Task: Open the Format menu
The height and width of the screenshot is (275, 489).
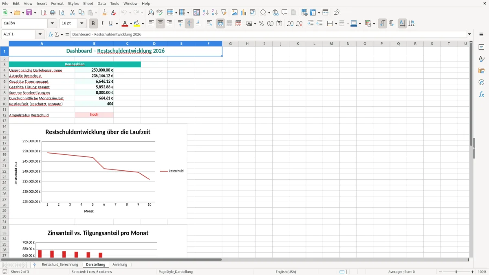Action: tap(57, 3)
